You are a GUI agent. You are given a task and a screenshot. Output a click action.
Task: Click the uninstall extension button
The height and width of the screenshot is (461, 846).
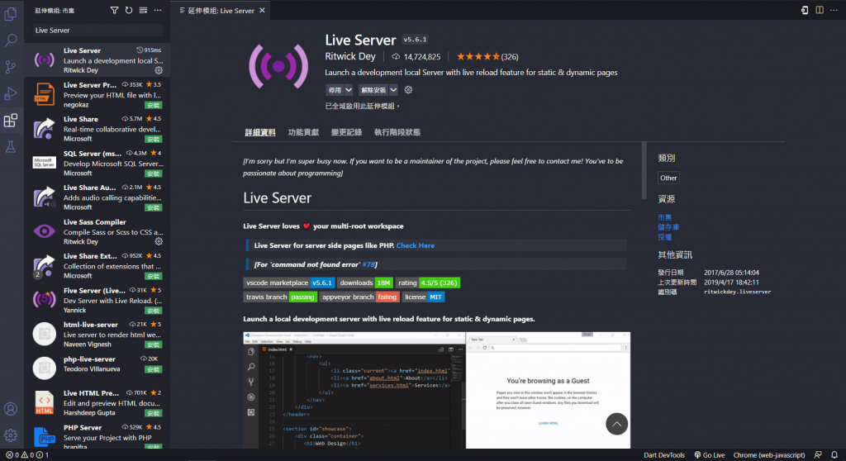coord(373,90)
